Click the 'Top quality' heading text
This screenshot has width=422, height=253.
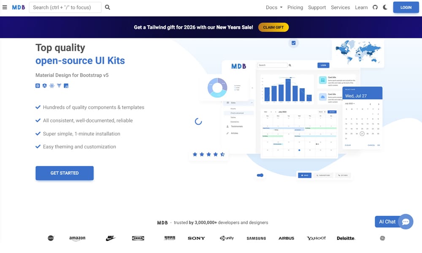click(x=60, y=48)
